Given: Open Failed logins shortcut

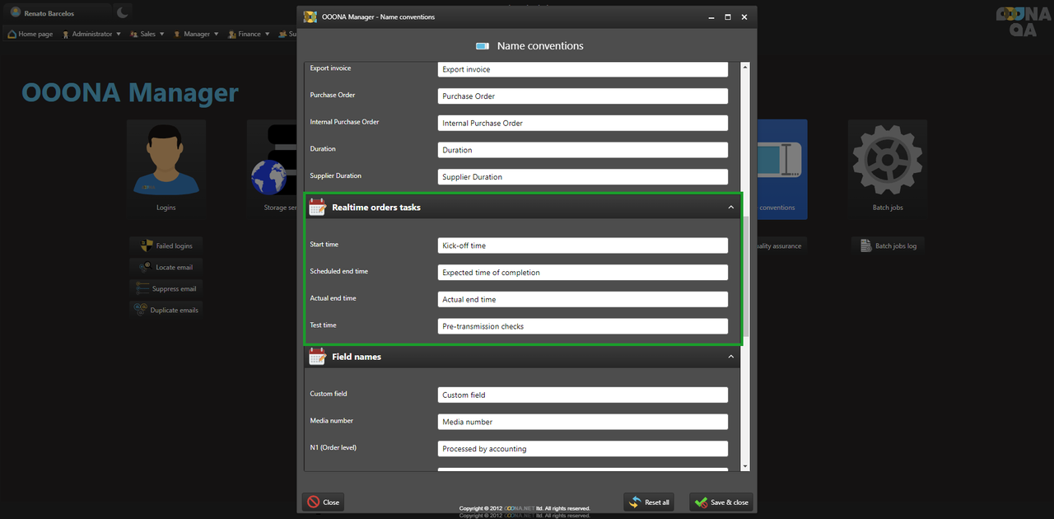Looking at the screenshot, I should point(166,245).
